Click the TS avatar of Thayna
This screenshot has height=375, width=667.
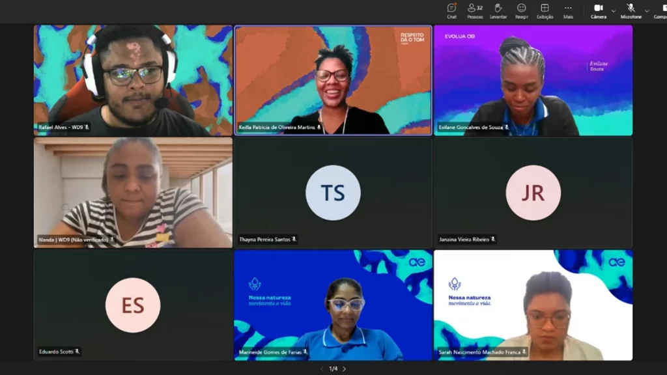333,193
